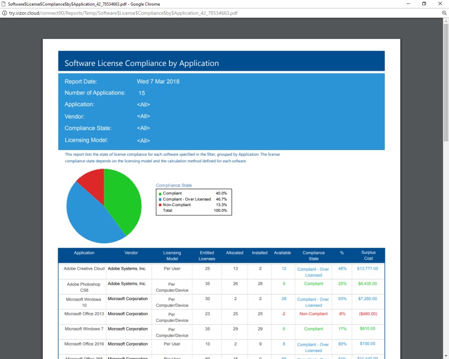Image resolution: width=449 pixels, height=359 pixels.
Task: Click the green Compliant legend swatch
Action: 160,194
